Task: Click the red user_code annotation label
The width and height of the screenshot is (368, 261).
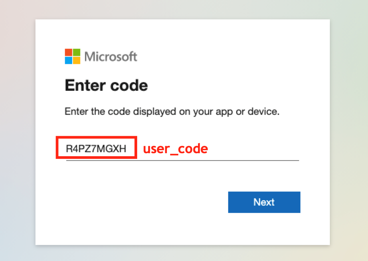Action: click(175, 149)
